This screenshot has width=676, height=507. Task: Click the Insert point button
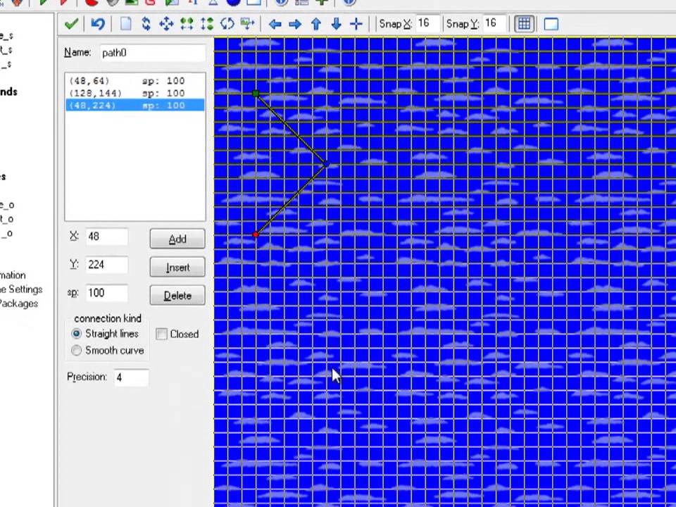click(x=177, y=268)
